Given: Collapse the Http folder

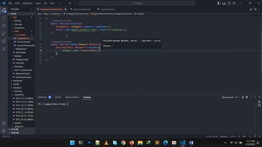Looking at the screenshot, I should coord(16,31).
